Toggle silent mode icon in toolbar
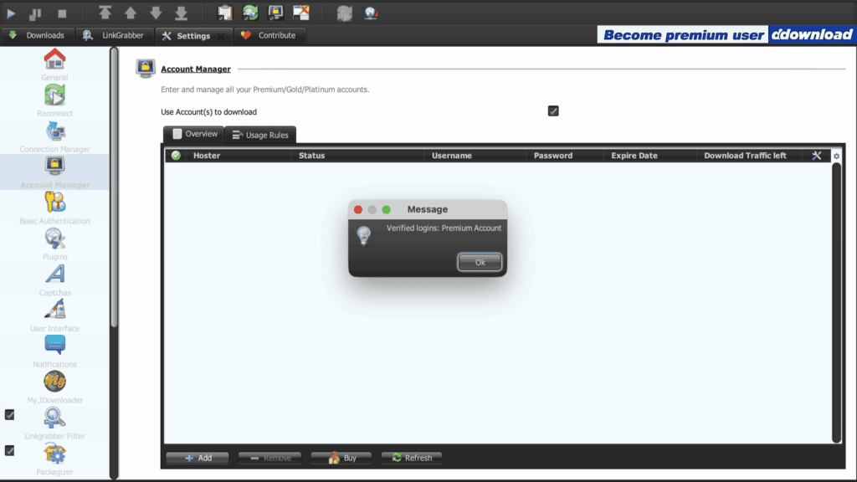 coord(301,13)
